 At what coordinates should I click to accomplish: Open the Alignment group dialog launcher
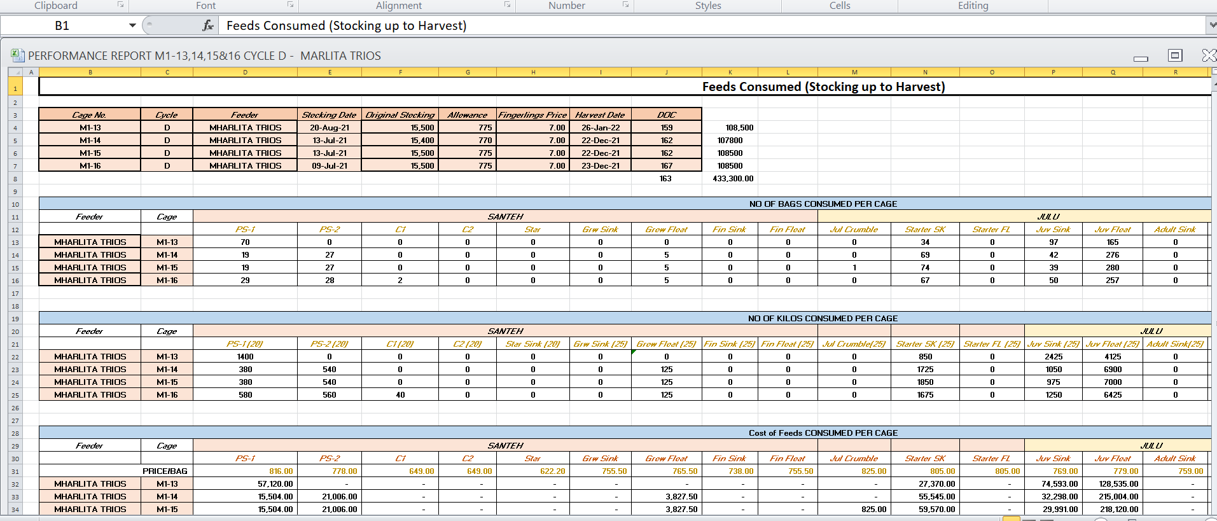[x=507, y=5]
